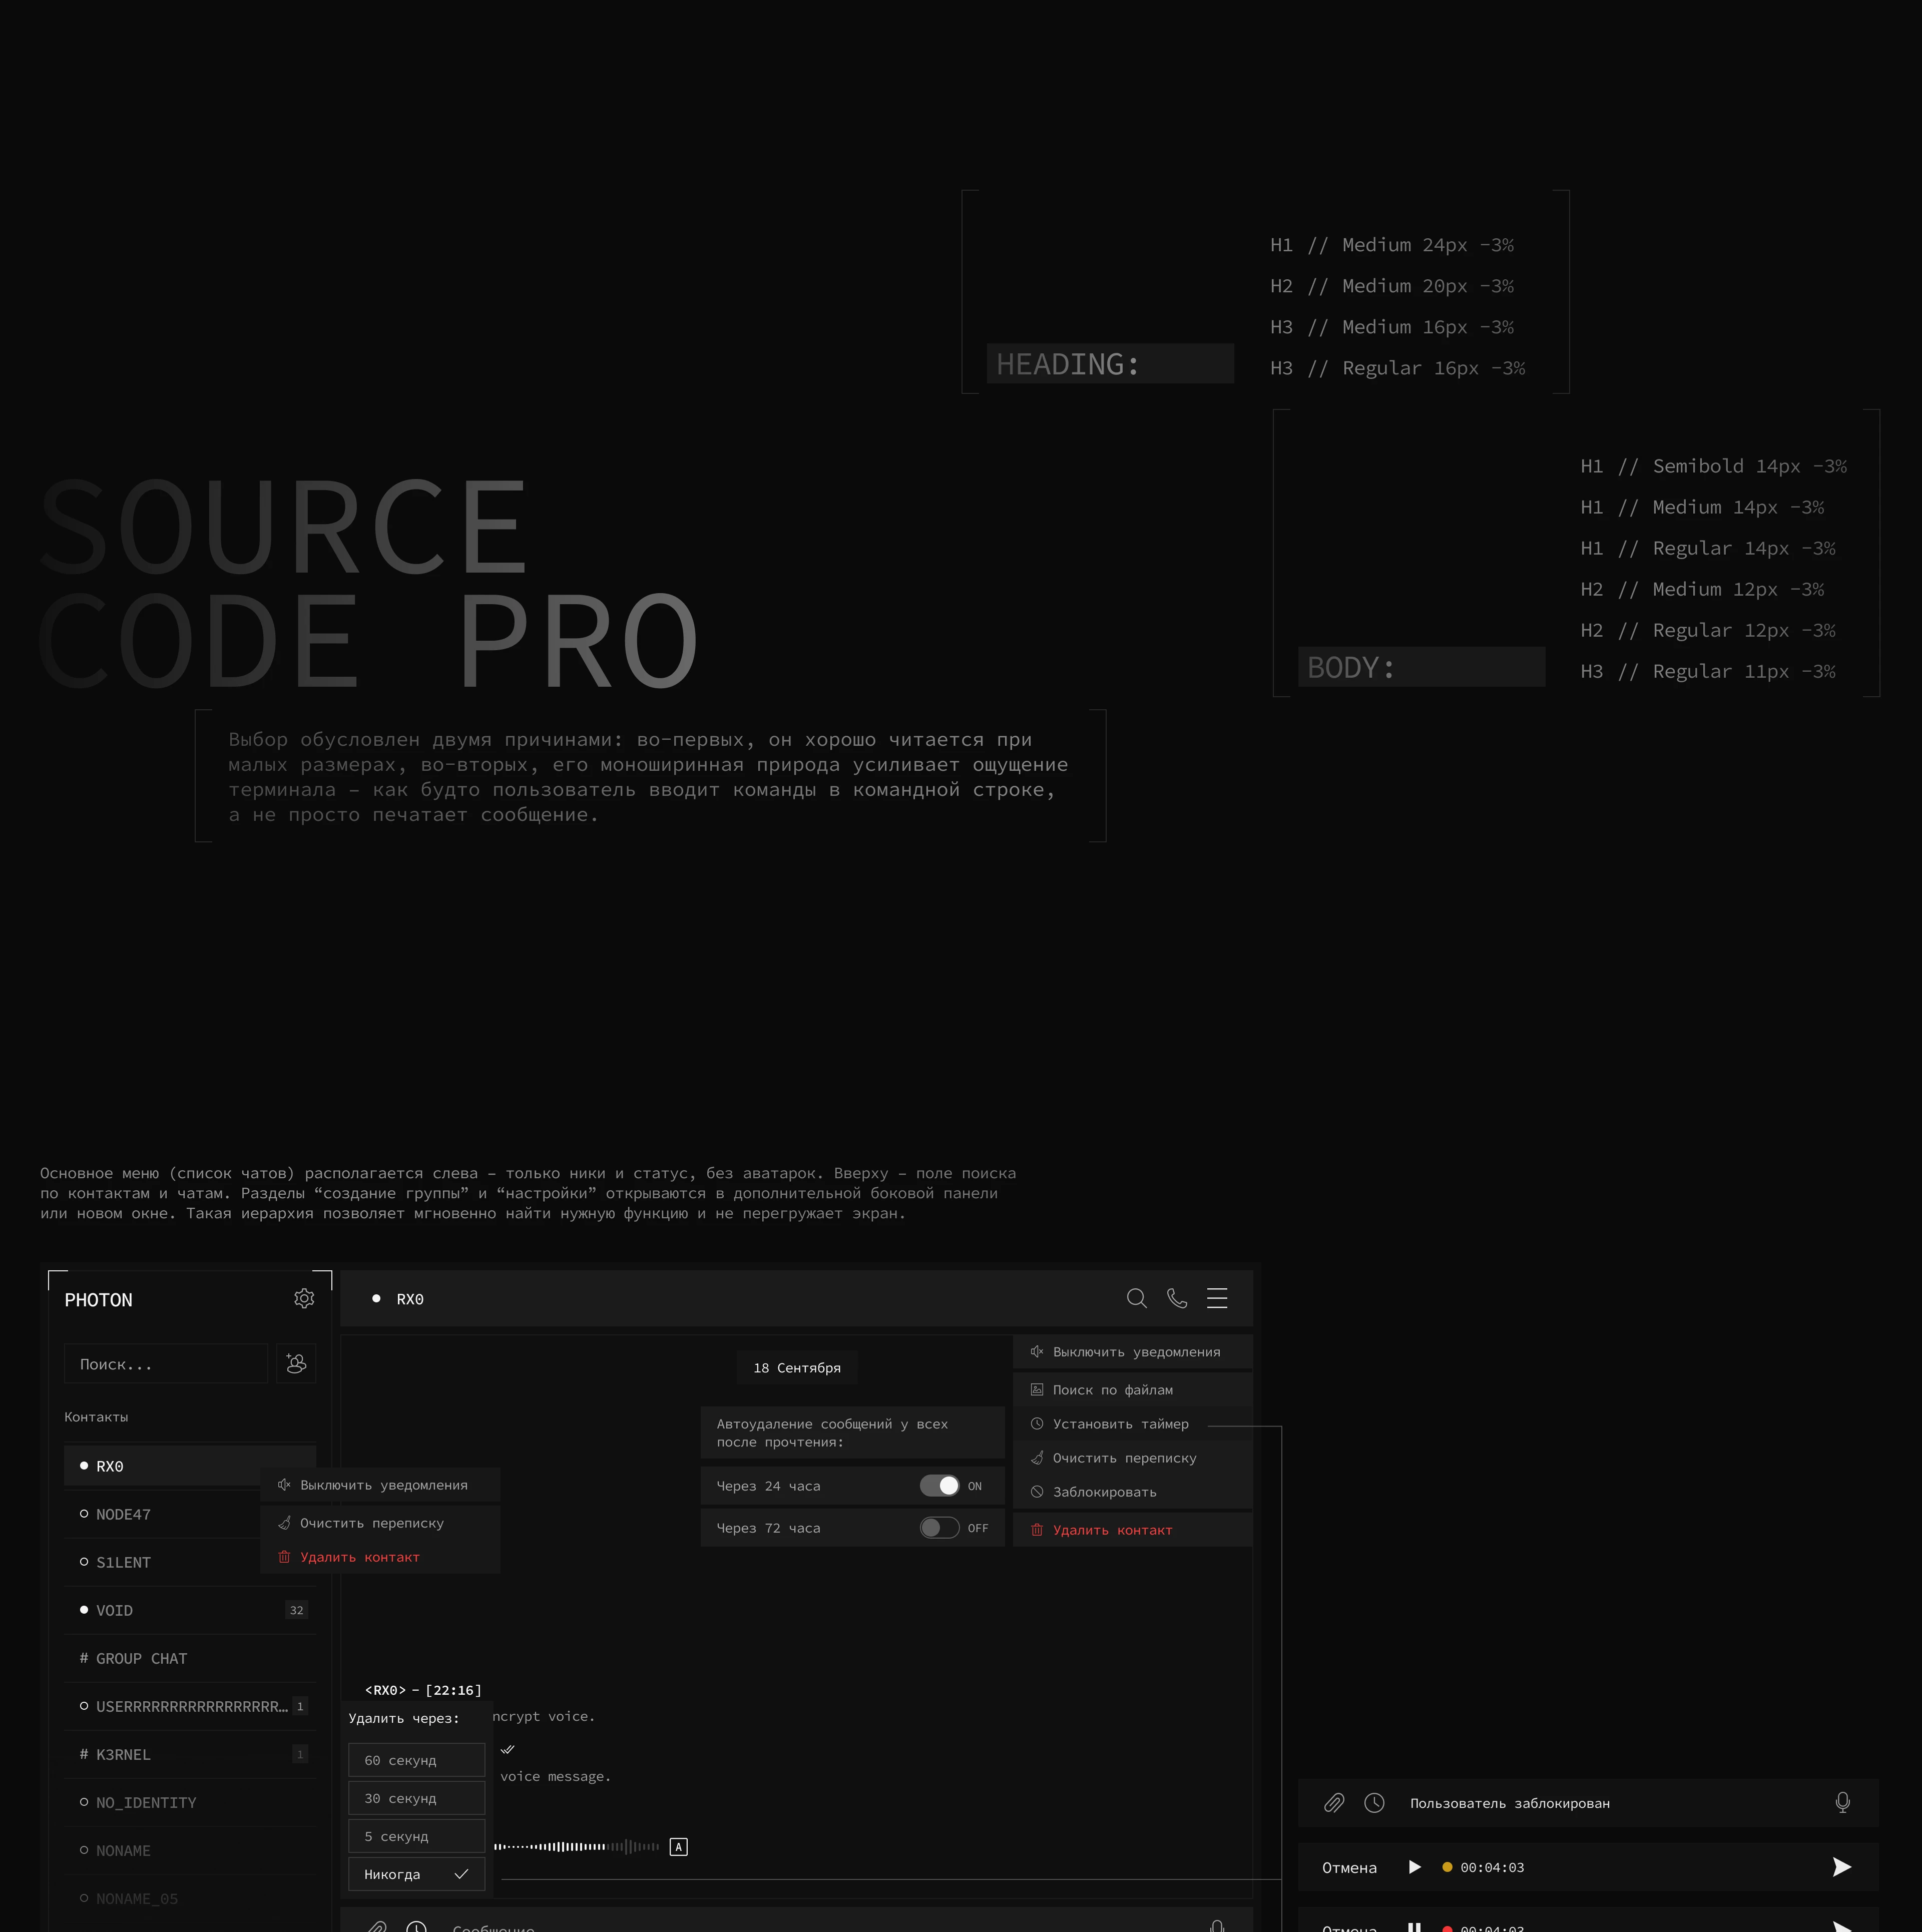Click clock timer icon in blocked bar
1922x1932 pixels.
[x=1374, y=1802]
